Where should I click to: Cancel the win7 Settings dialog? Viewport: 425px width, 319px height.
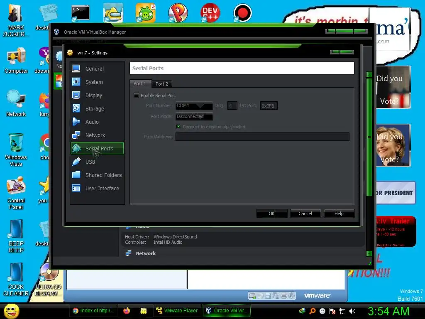pyautogui.click(x=305, y=213)
